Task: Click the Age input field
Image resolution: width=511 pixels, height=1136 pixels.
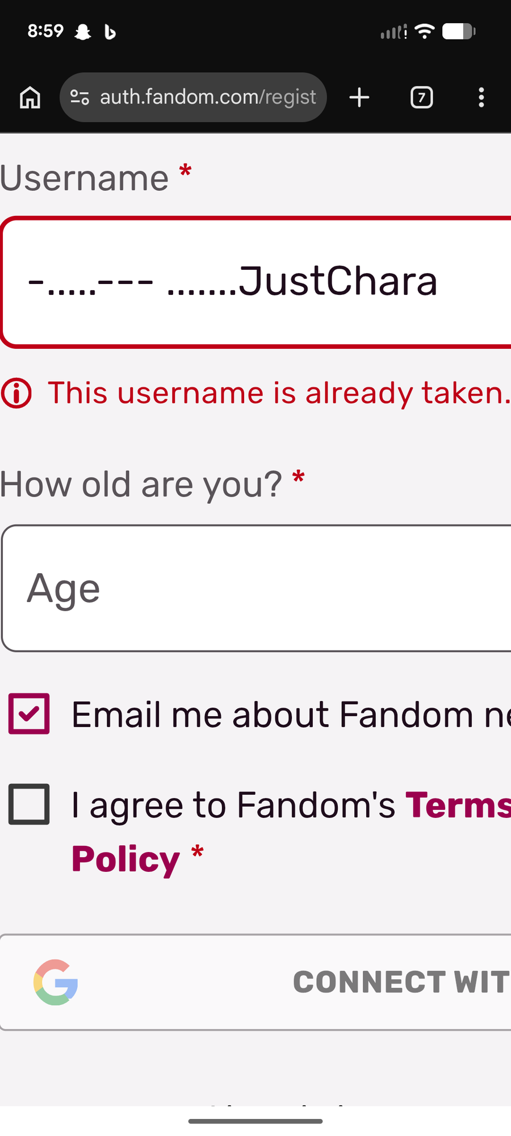Action: pyautogui.click(x=256, y=588)
